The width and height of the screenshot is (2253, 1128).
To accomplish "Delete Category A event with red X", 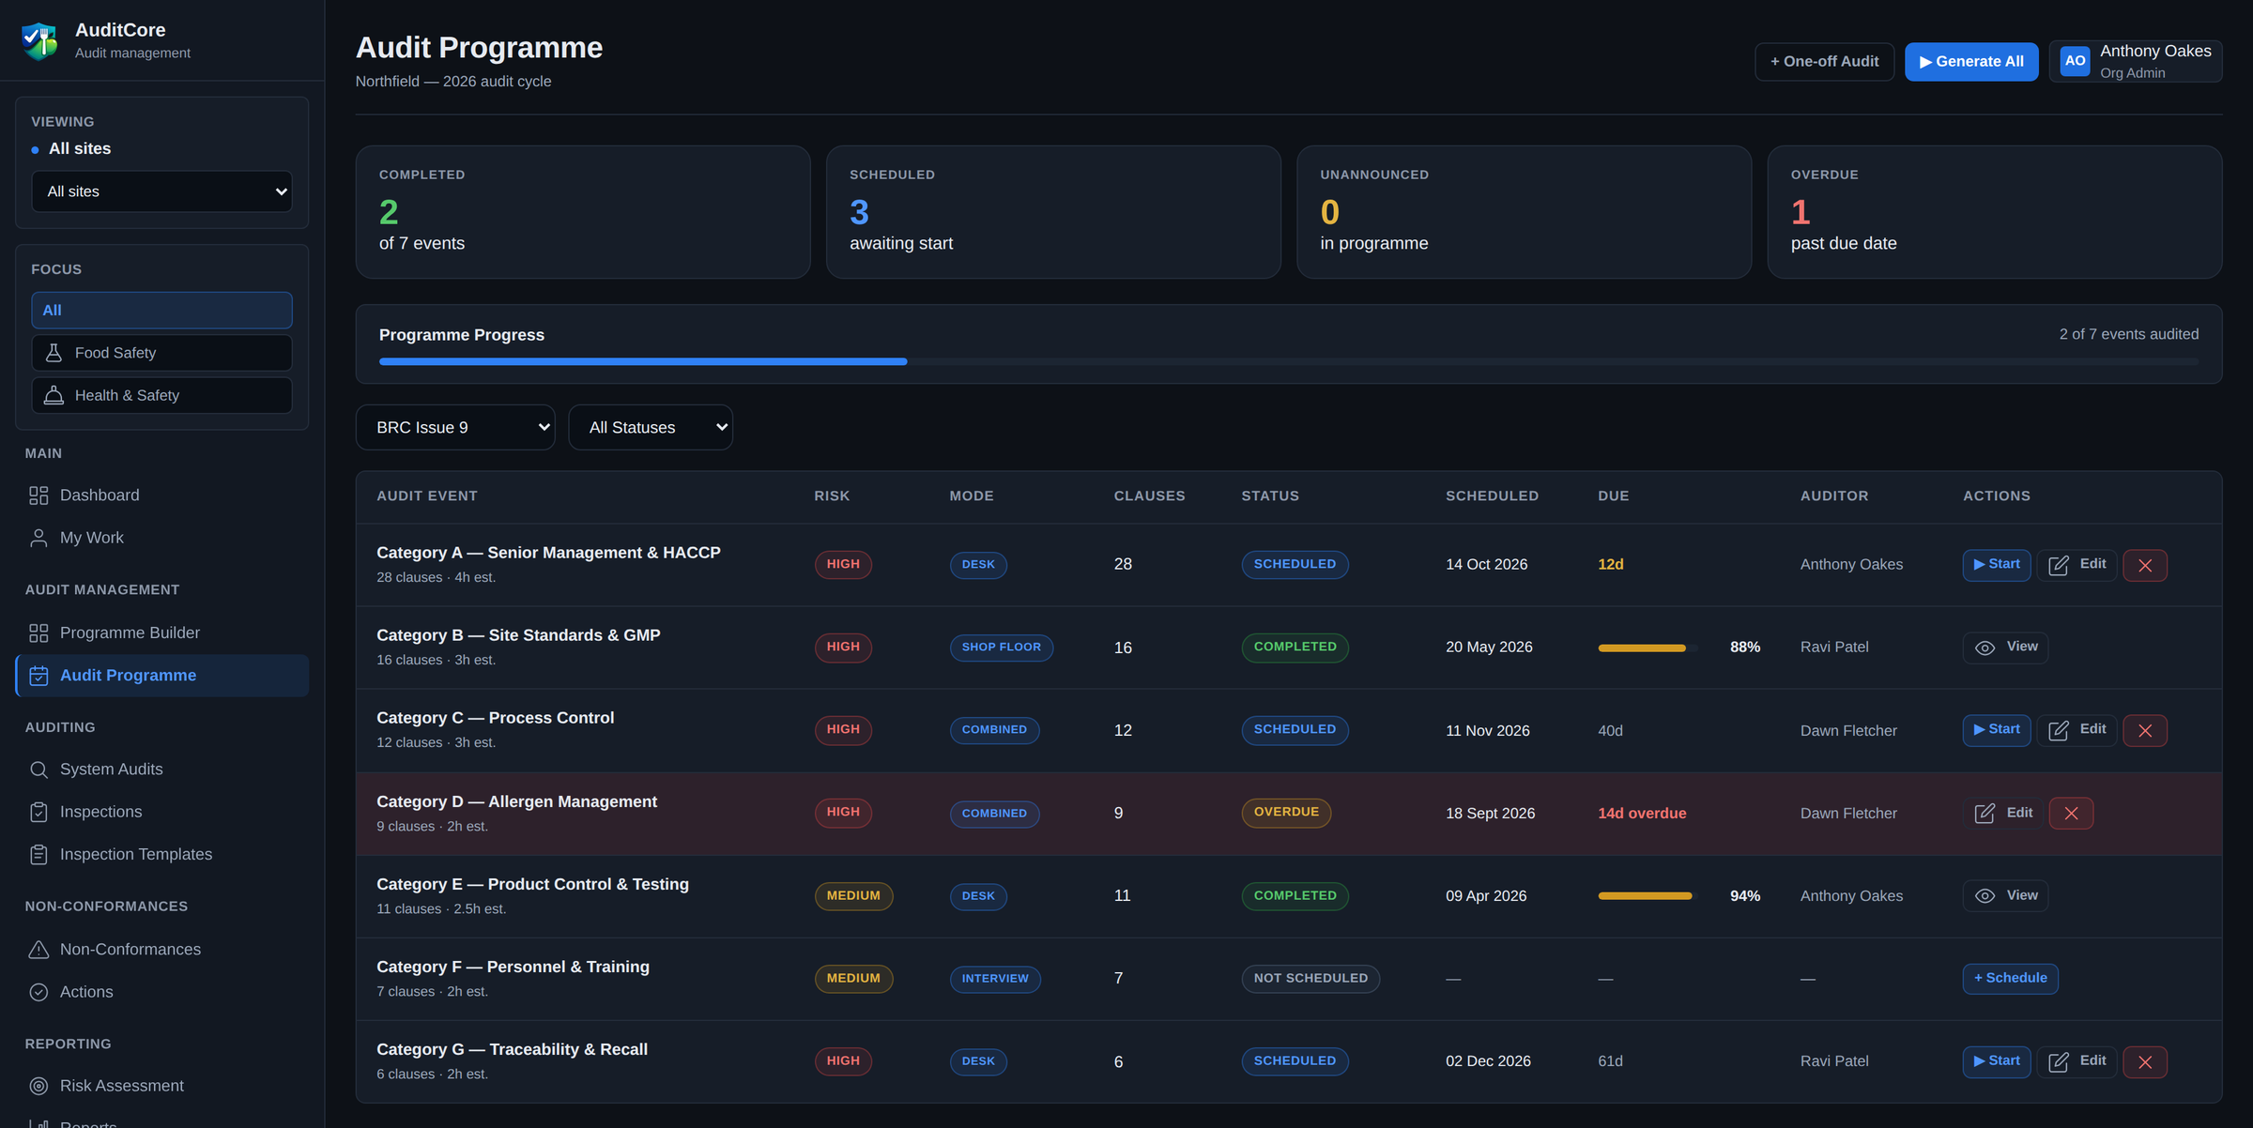I will point(2144,565).
